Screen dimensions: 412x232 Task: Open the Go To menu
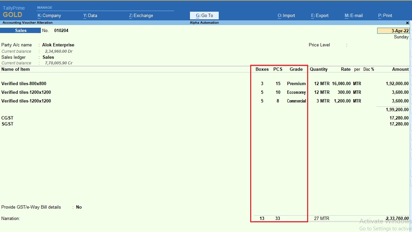coord(204,15)
